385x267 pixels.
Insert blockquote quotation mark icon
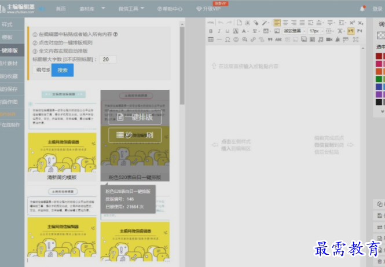[x=270, y=39]
